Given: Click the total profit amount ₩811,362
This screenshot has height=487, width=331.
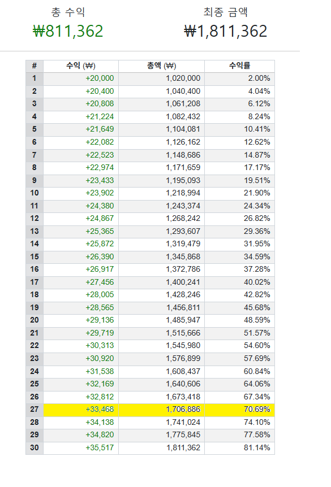Looking at the screenshot, I should tap(68, 31).
